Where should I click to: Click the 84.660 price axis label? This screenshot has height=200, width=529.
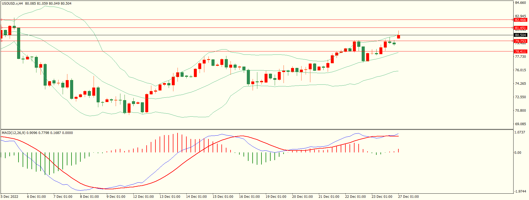[x=520, y=3]
